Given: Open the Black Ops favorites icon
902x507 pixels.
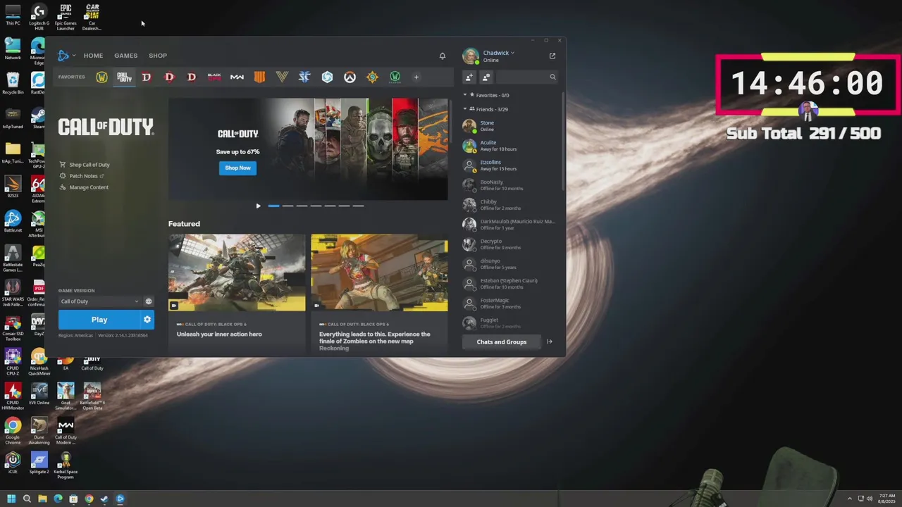Looking at the screenshot, I should [x=214, y=77].
